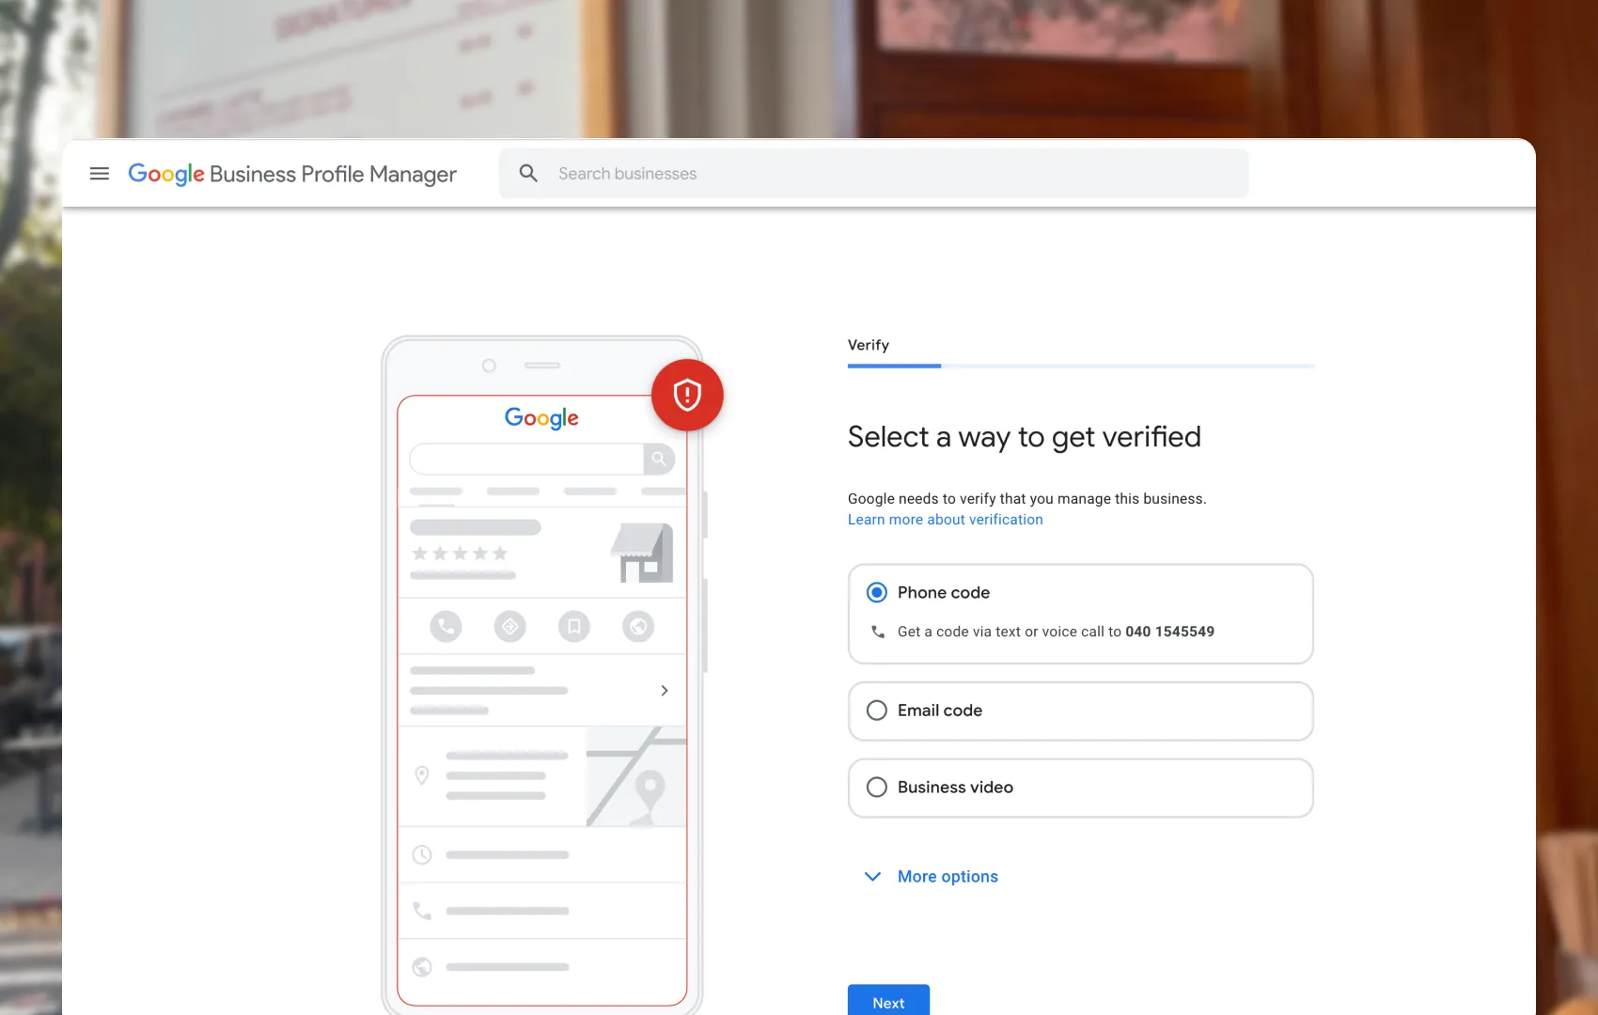Viewport: 1598px width, 1015px height.
Task: Select the Email code radio button
Action: click(876, 710)
